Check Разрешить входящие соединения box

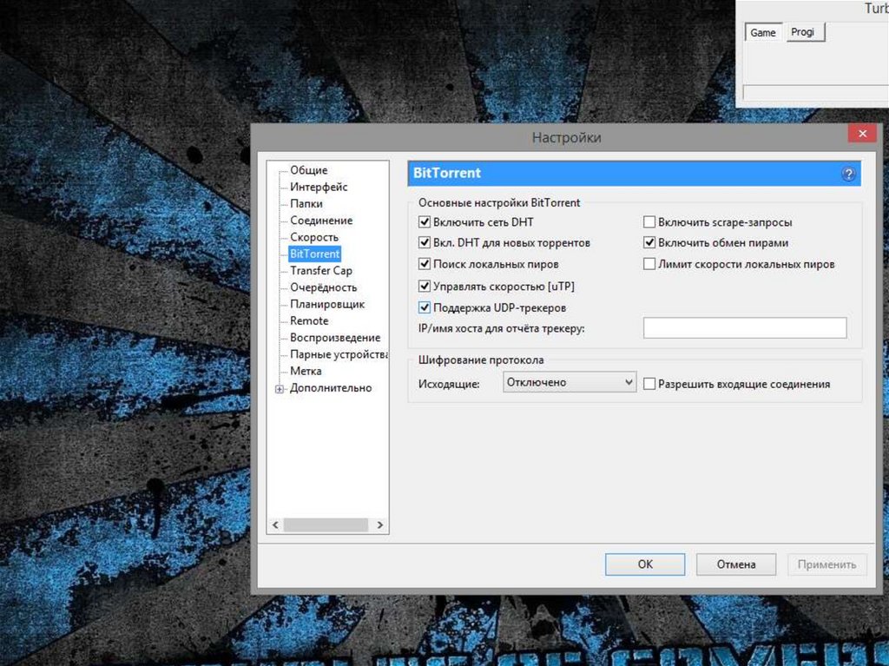pos(649,383)
